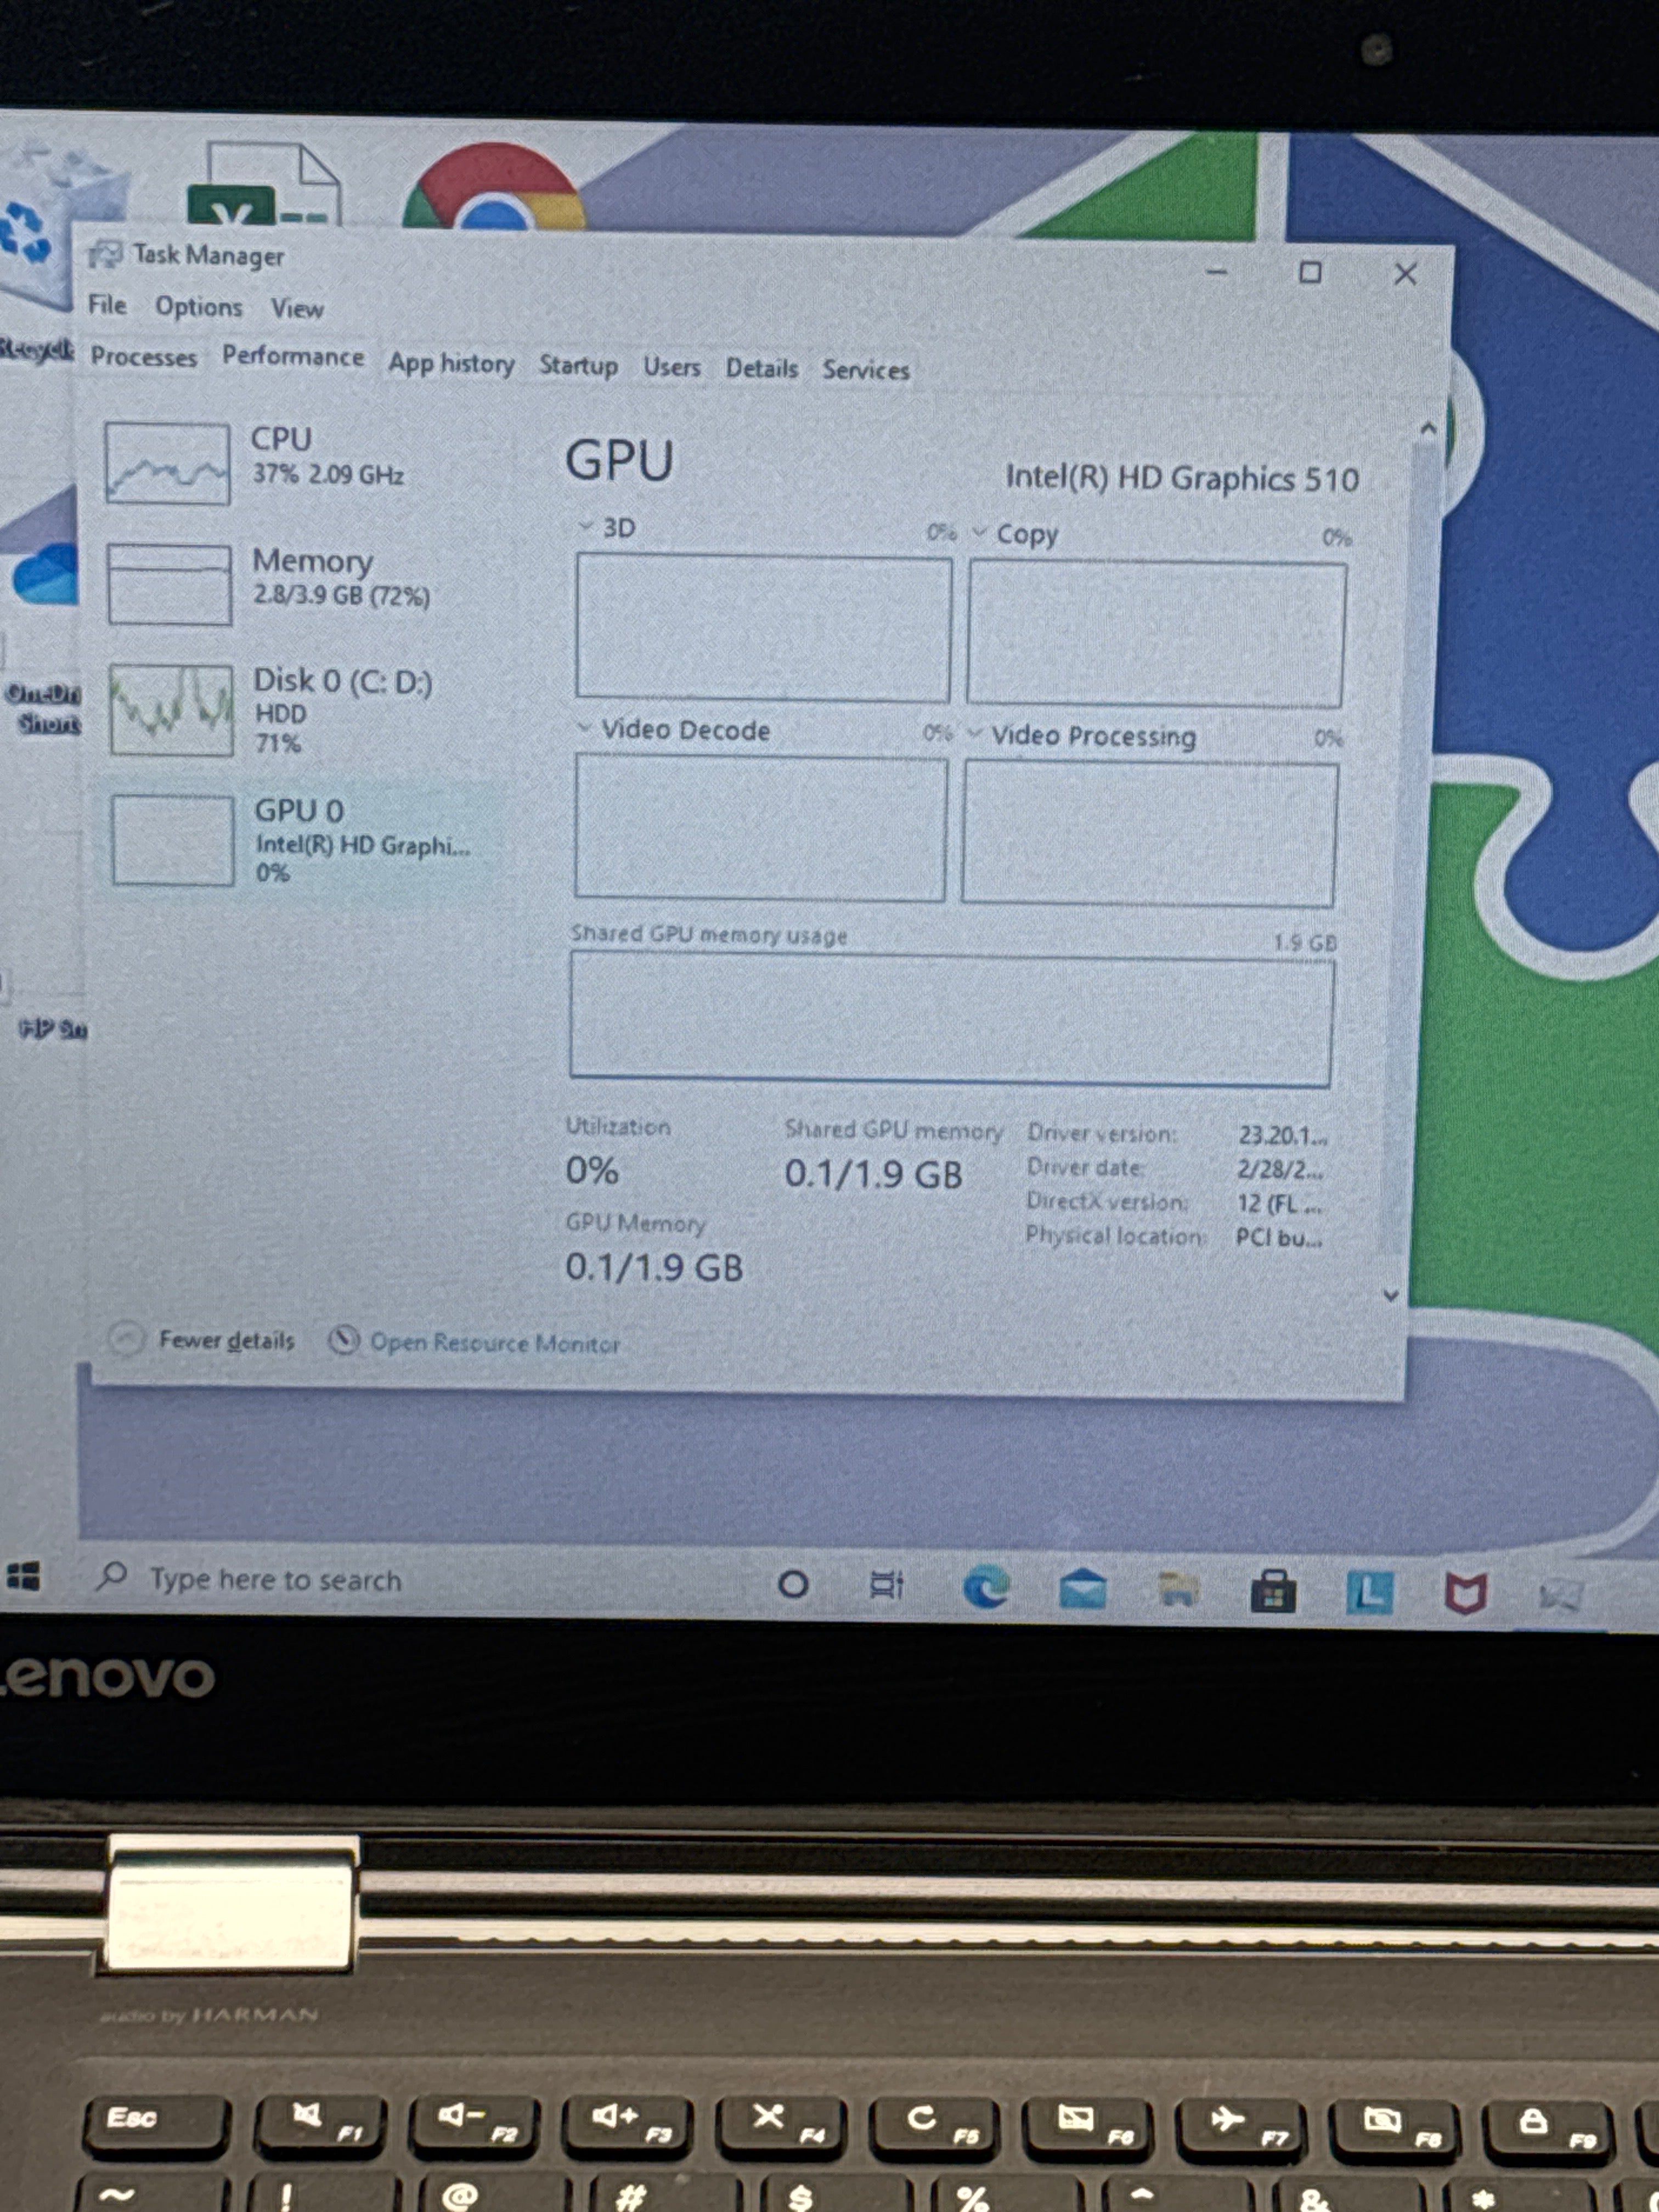Open the Excel file icon on desktop
This screenshot has height=2212, width=1659.
point(265,185)
